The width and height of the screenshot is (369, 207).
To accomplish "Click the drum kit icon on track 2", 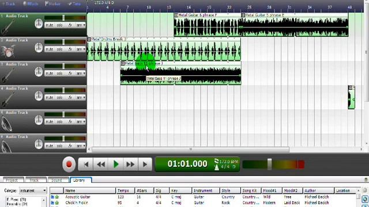I will pyautogui.click(x=7, y=51).
